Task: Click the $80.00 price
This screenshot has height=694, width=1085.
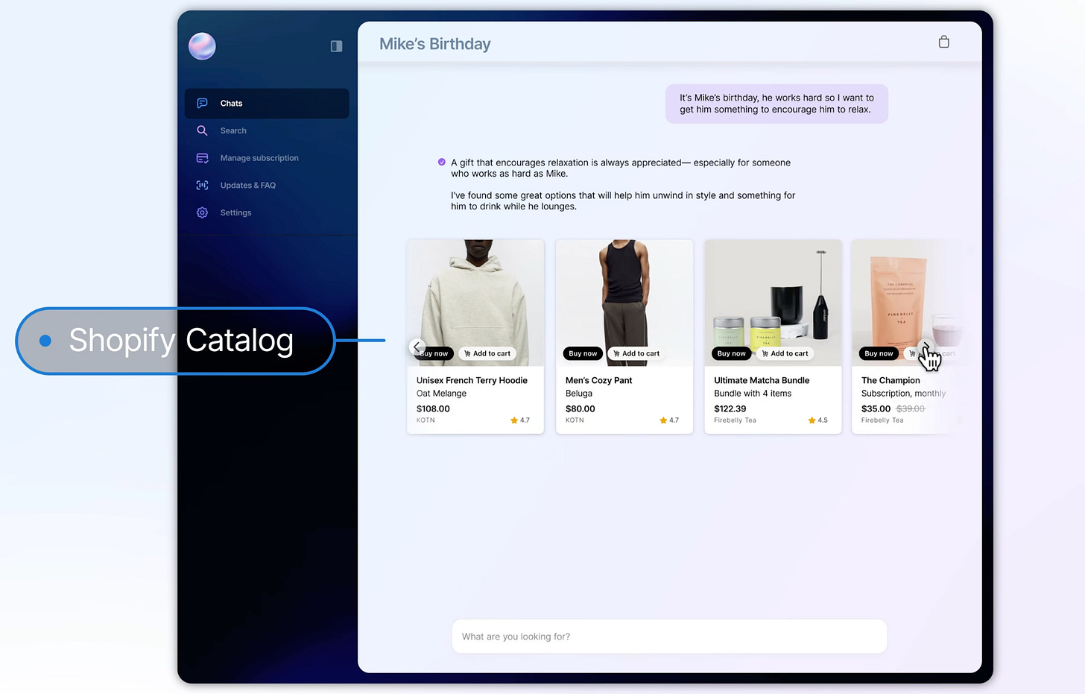Action: [x=581, y=408]
